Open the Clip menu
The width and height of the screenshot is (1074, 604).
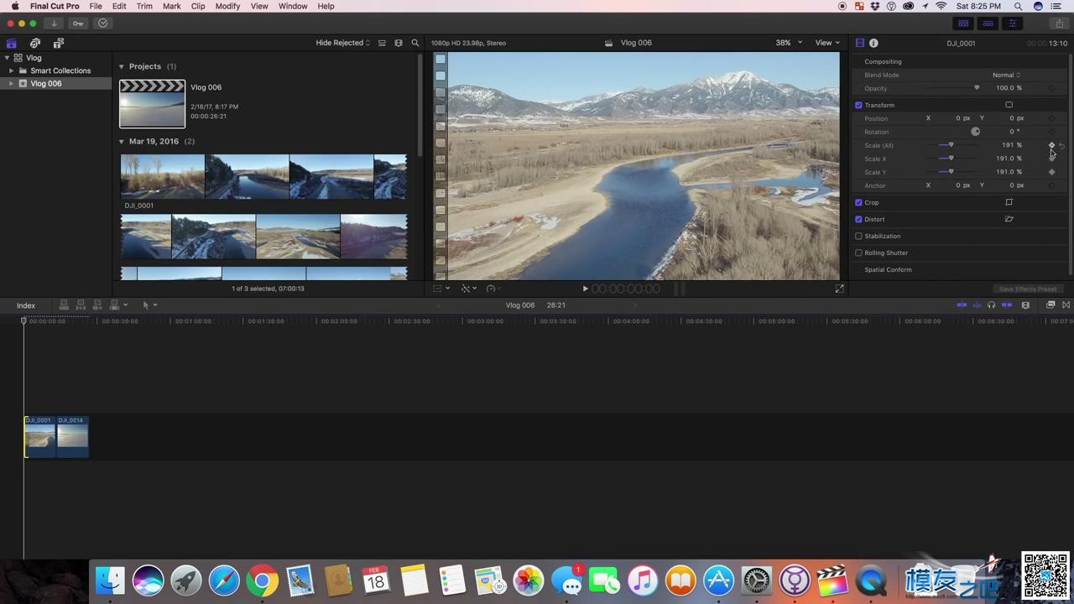pos(198,6)
